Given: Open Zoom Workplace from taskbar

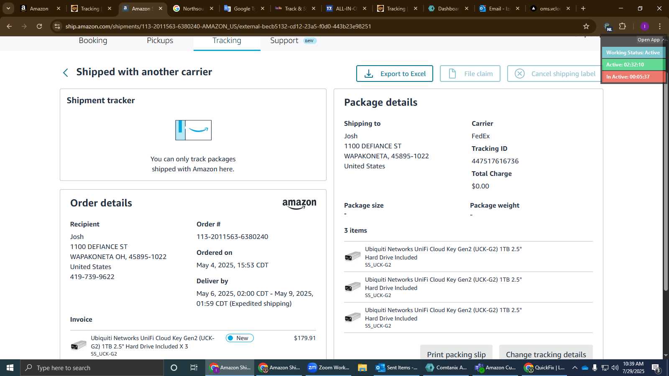Looking at the screenshot, I should (x=329, y=368).
